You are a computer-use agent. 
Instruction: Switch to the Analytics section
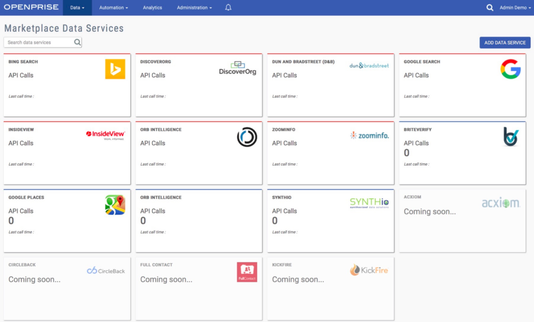pyautogui.click(x=152, y=7)
